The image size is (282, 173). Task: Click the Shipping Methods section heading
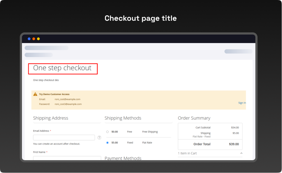coord(123,118)
